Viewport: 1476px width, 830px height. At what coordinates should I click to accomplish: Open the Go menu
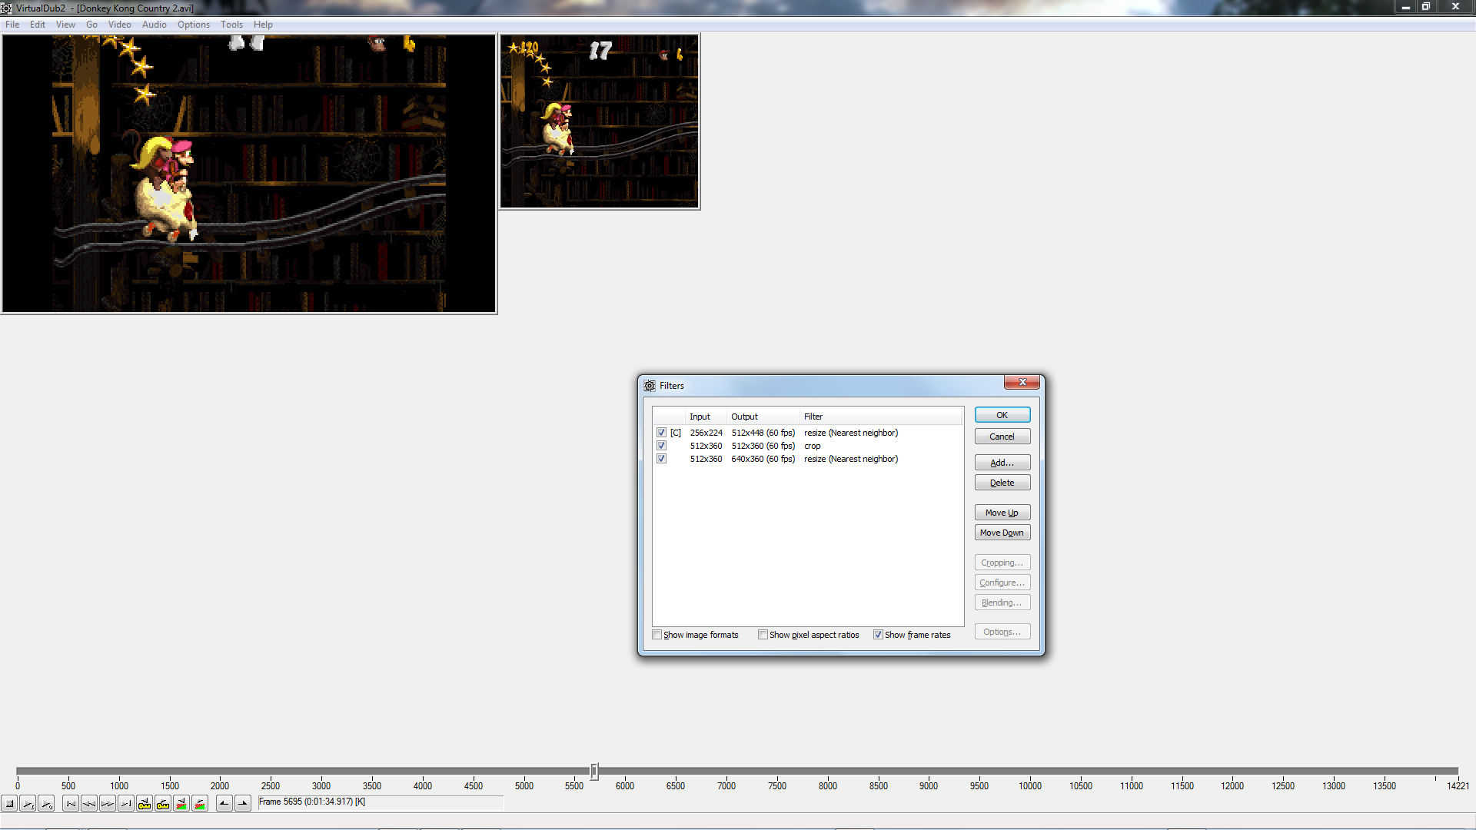[x=91, y=25]
